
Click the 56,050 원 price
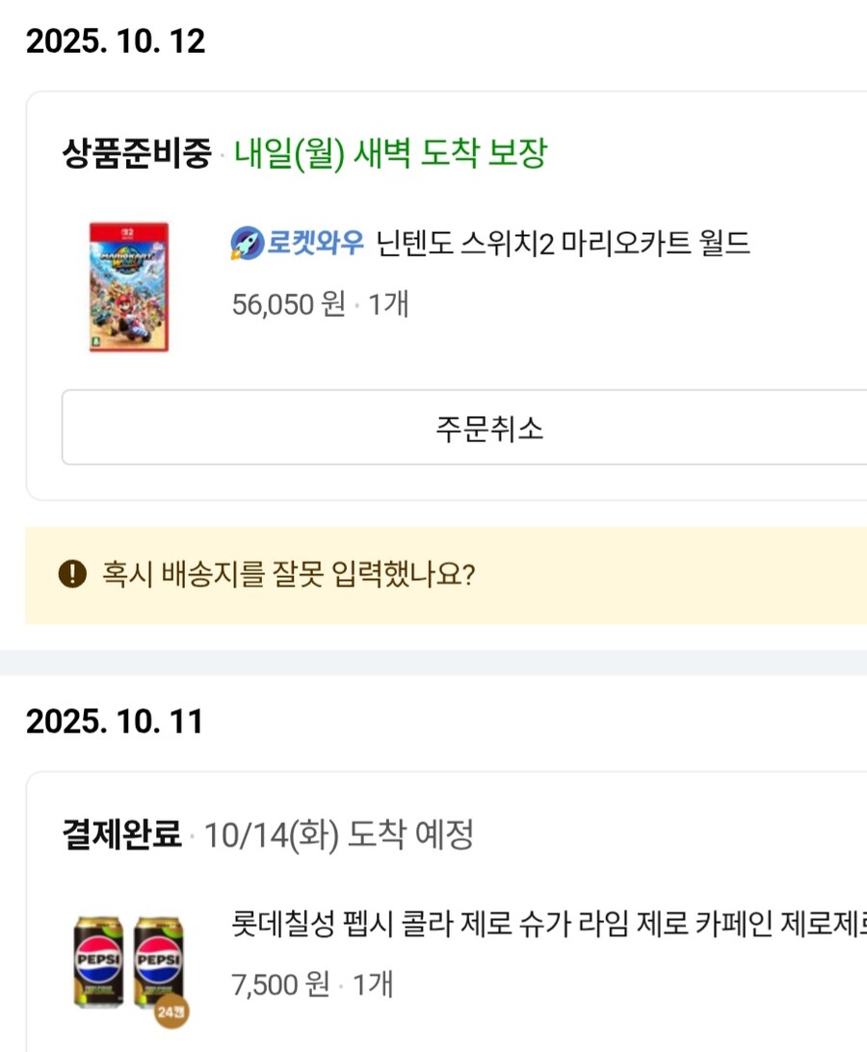pos(288,304)
